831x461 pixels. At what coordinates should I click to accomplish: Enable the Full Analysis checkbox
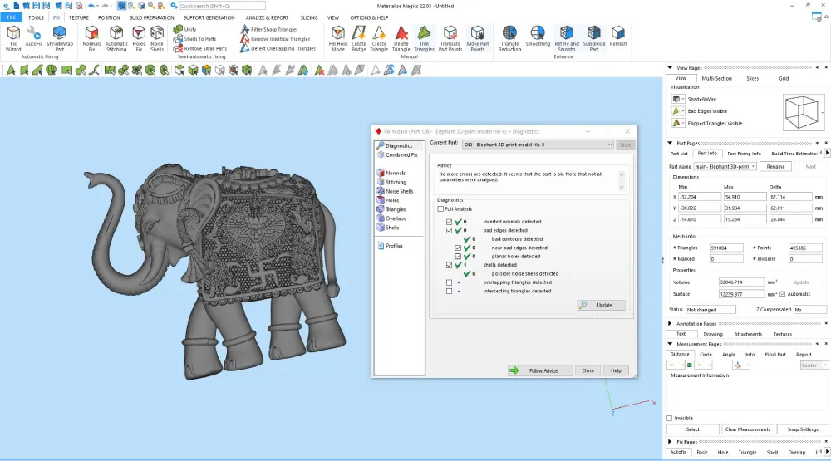[440, 209]
